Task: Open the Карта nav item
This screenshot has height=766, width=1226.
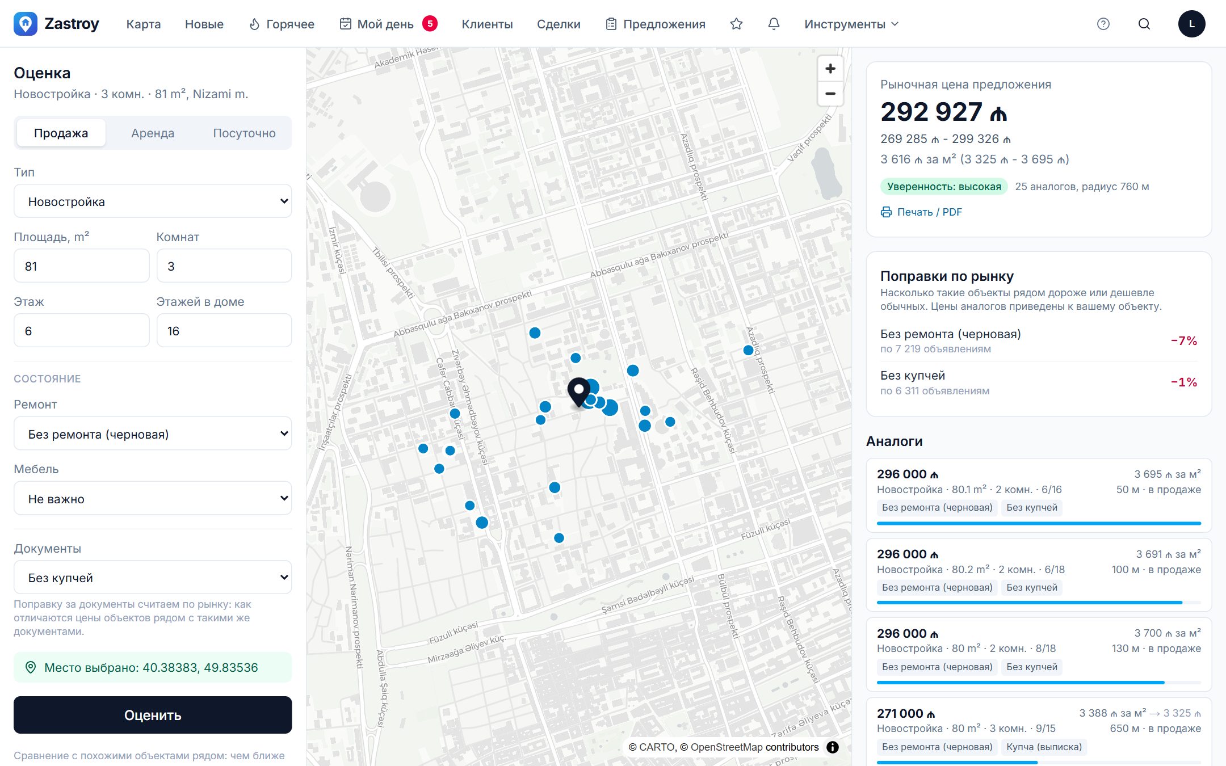Action: pyautogui.click(x=144, y=24)
